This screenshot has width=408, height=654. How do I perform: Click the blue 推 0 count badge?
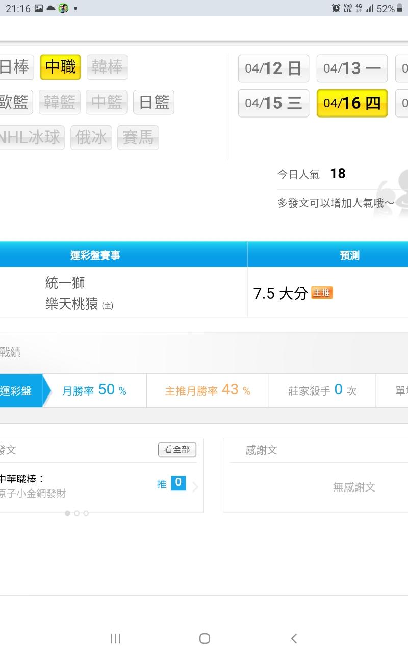coord(178,483)
